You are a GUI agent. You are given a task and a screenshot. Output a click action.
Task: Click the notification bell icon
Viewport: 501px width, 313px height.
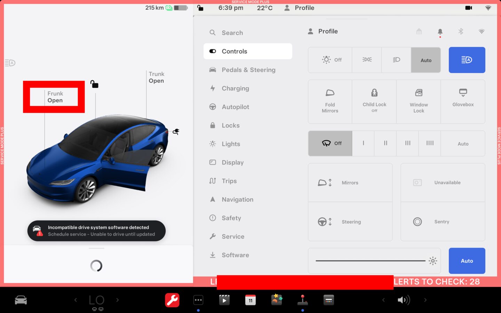[440, 32]
